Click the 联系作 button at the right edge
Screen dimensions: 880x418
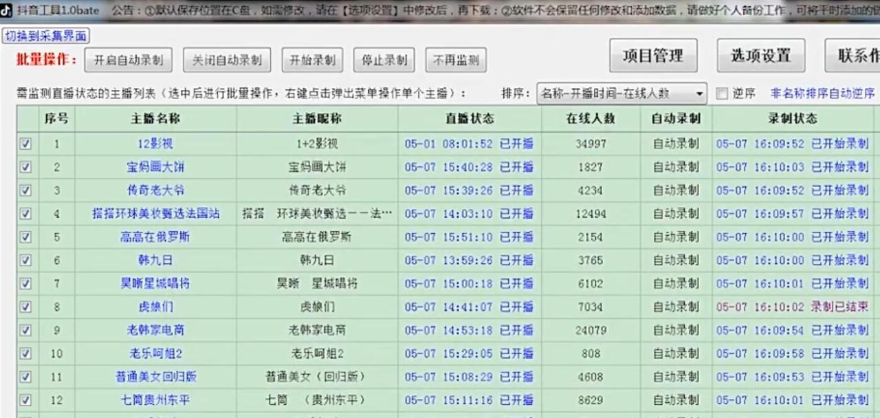(x=853, y=56)
